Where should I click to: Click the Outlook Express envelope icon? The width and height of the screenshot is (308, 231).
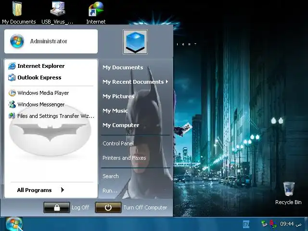tap(12, 77)
